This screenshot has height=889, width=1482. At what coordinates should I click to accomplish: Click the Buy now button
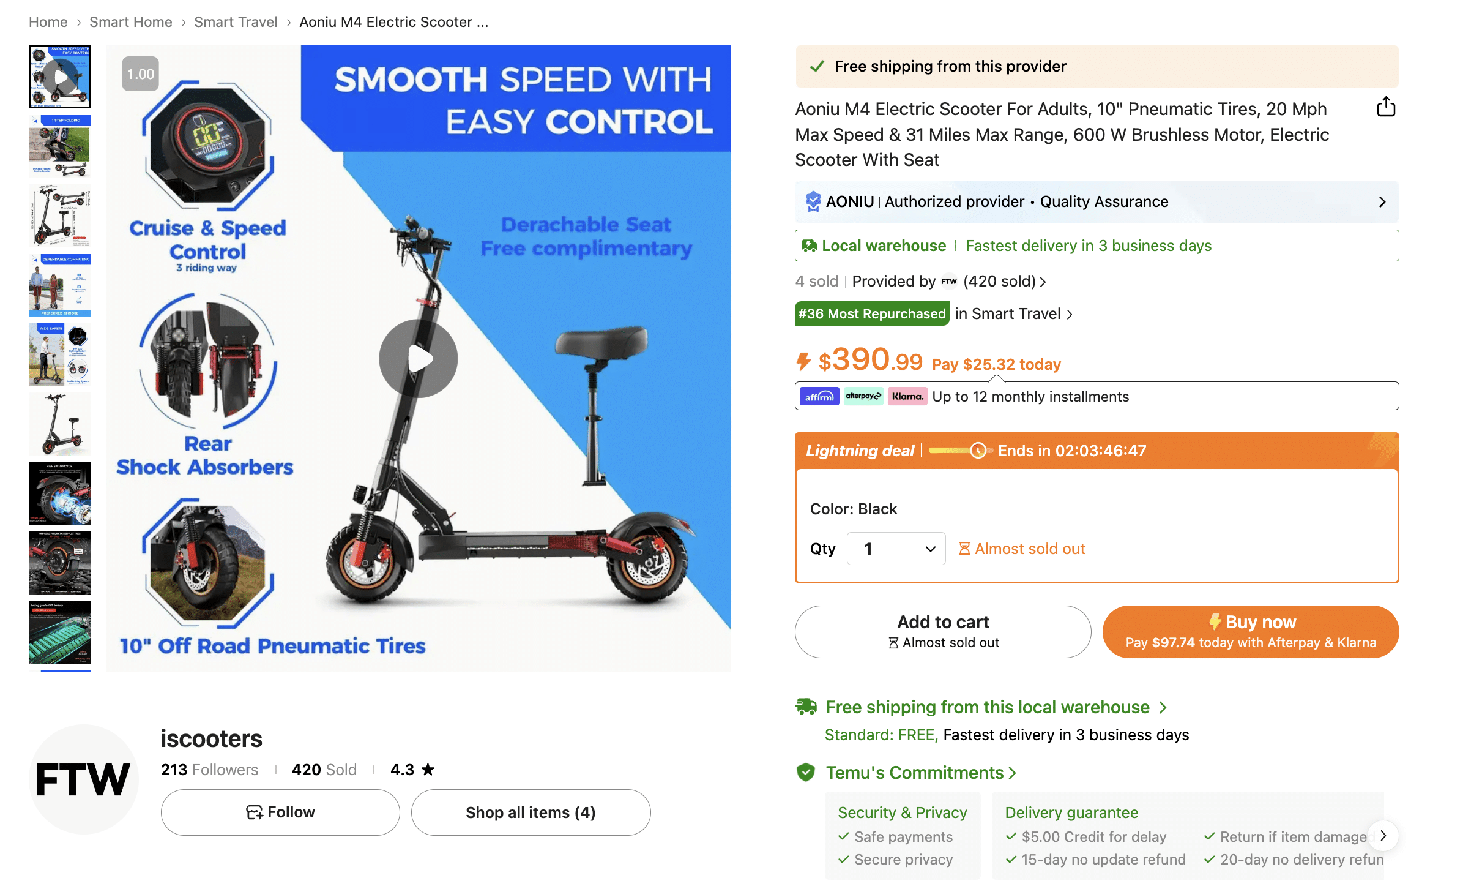point(1251,631)
